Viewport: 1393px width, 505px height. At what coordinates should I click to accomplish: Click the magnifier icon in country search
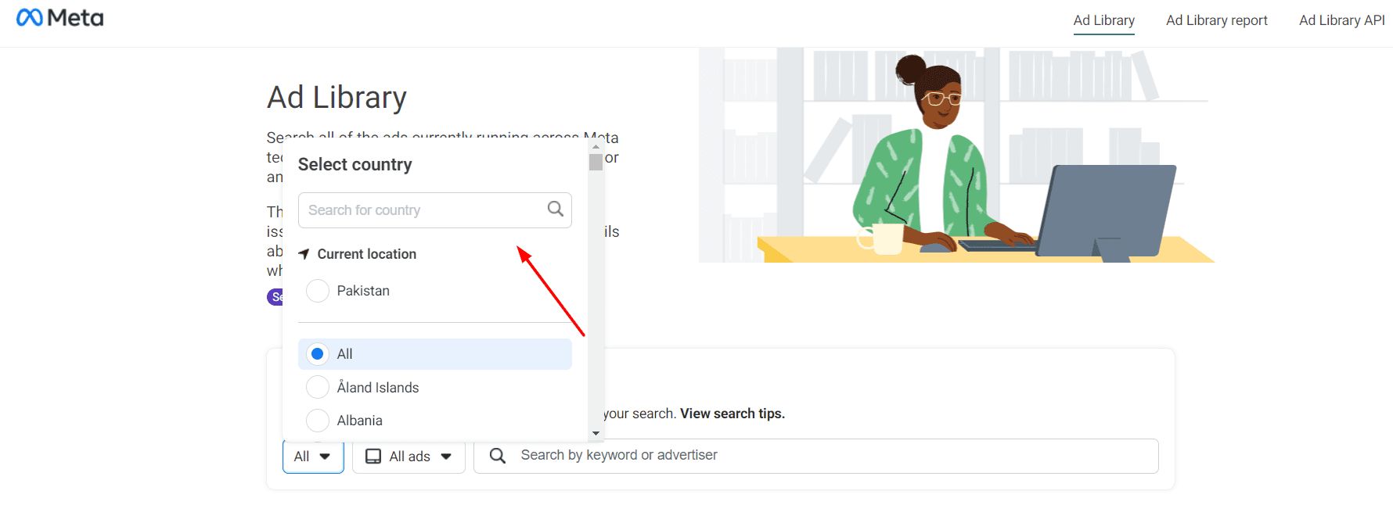tap(556, 209)
